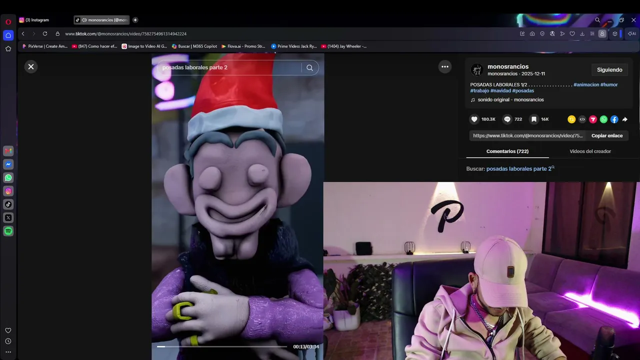Open browsing history clock in sidebar
Screen dimensions: 640x360
point(8,341)
